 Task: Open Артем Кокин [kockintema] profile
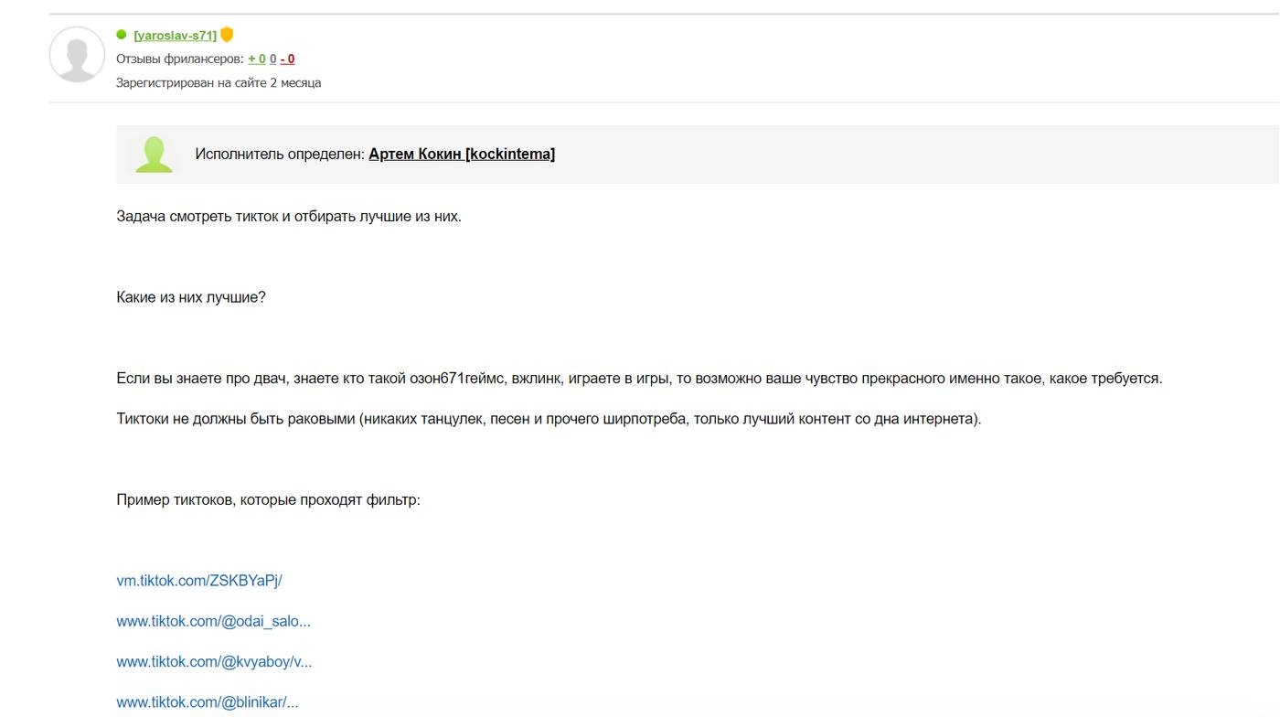tap(462, 154)
